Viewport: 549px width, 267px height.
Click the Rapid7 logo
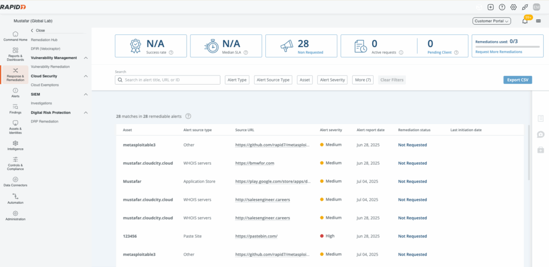tap(13, 7)
